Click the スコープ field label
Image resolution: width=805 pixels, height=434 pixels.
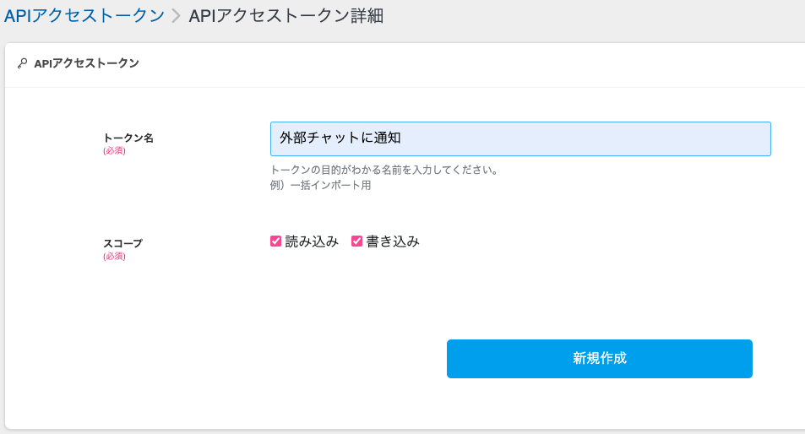coord(122,243)
